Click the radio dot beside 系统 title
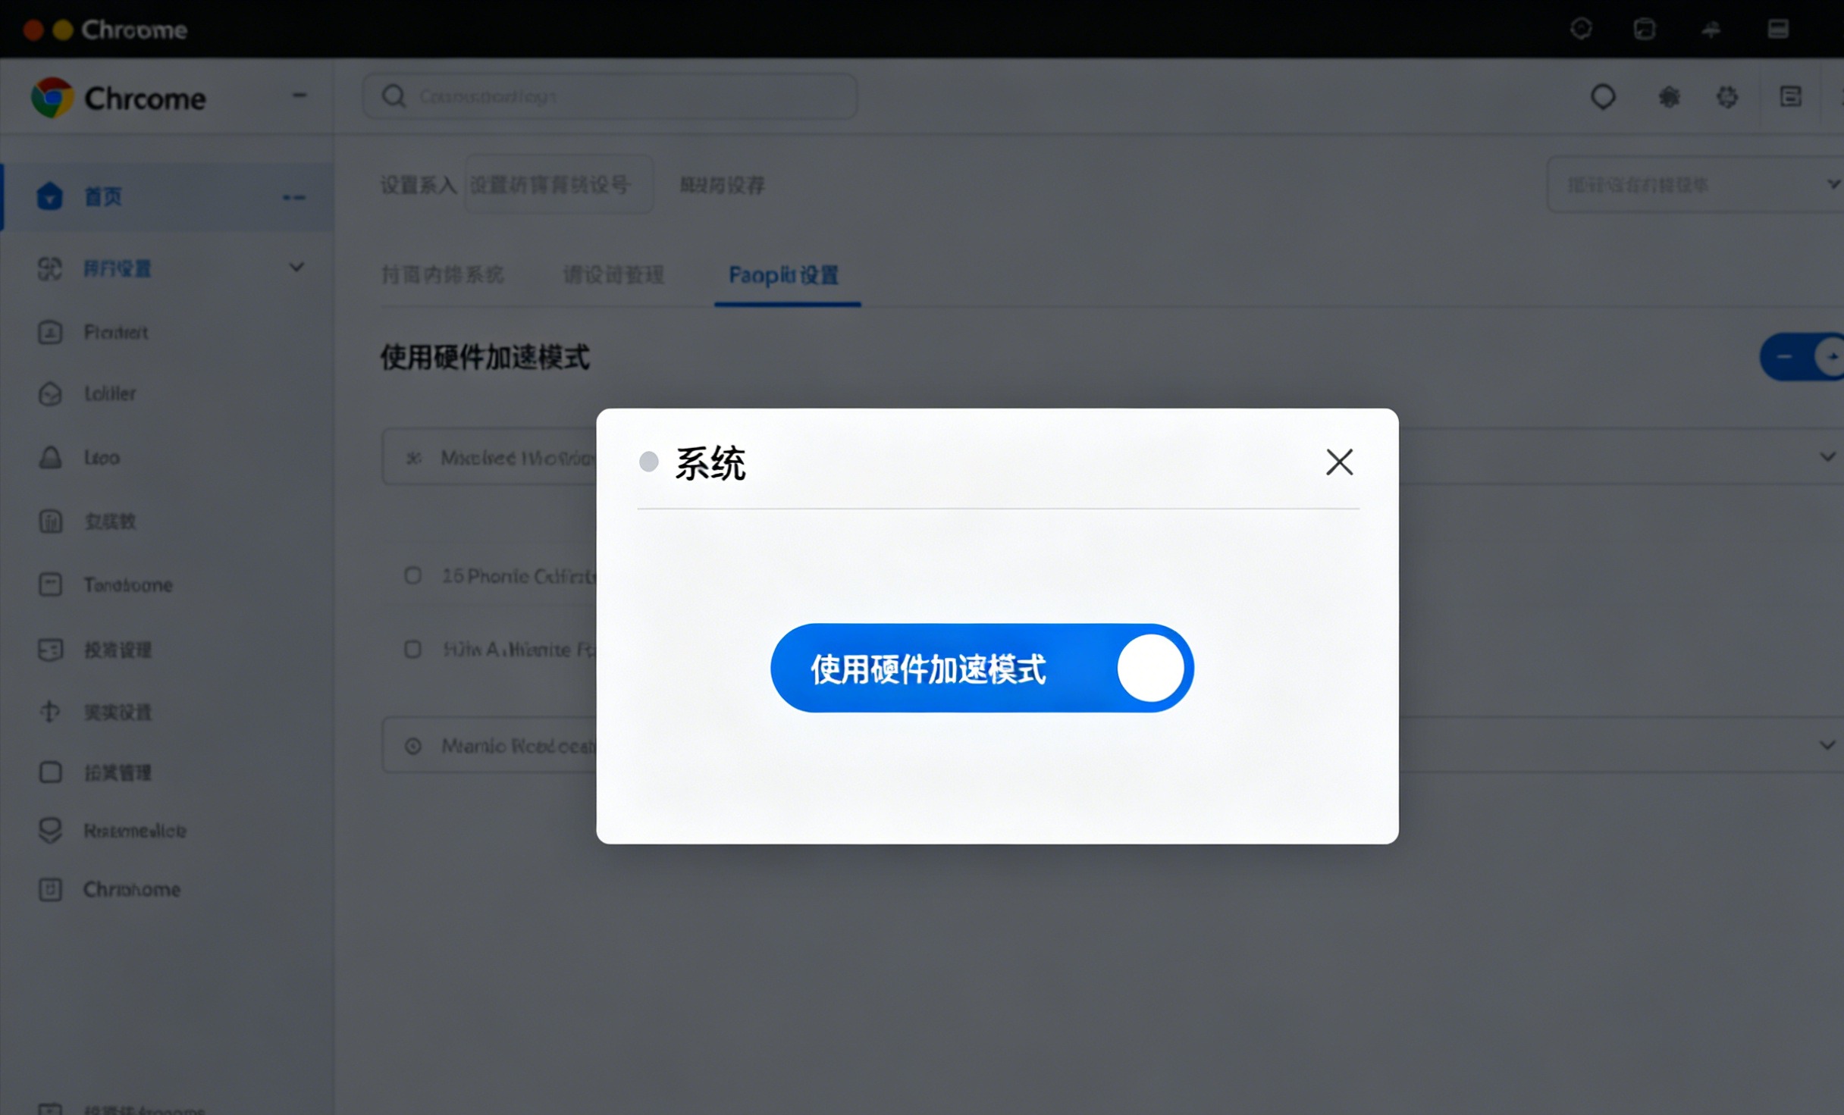This screenshot has width=1844, height=1115. click(648, 462)
